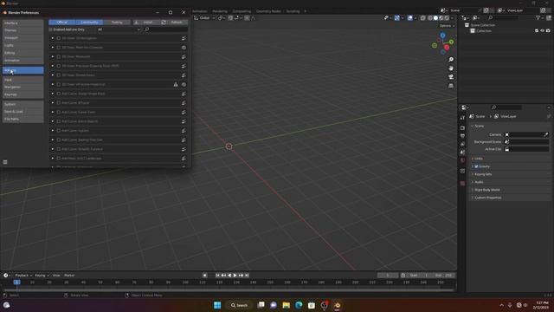
Task: Click the End frame field in the timeline
Action: (444, 276)
